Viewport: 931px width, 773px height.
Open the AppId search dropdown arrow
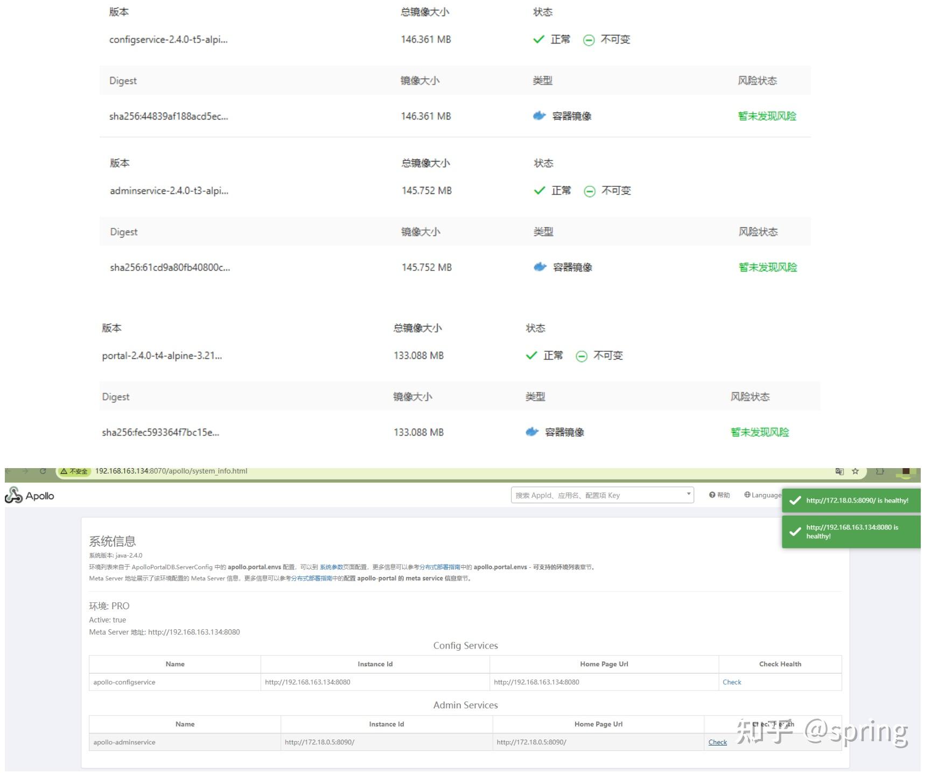tap(688, 495)
